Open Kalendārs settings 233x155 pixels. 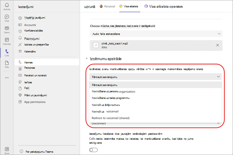[30, 51]
